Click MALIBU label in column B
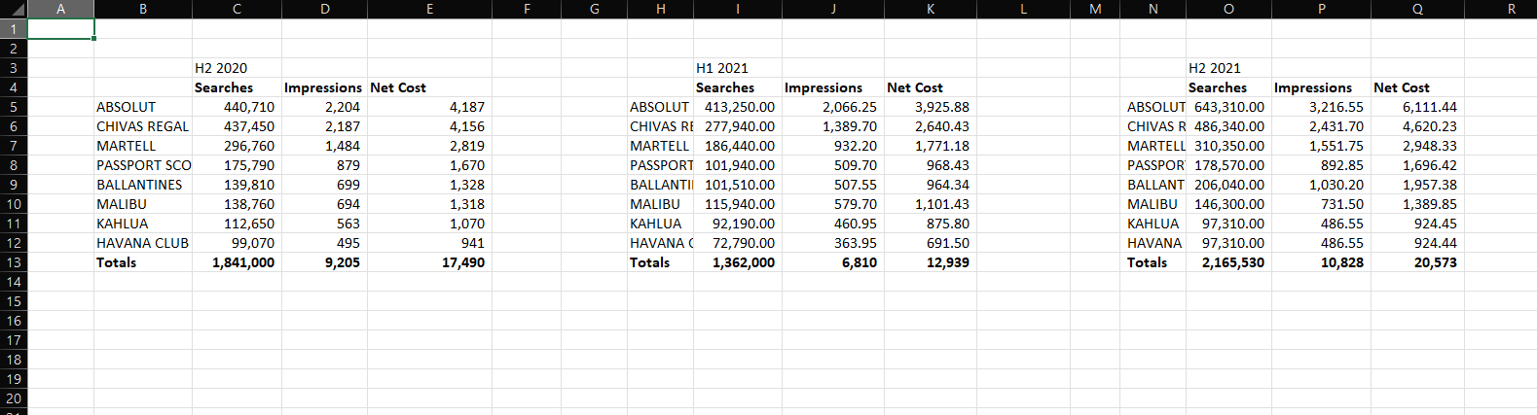Image resolution: width=1537 pixels, height=415 pixels. (143, 204)
